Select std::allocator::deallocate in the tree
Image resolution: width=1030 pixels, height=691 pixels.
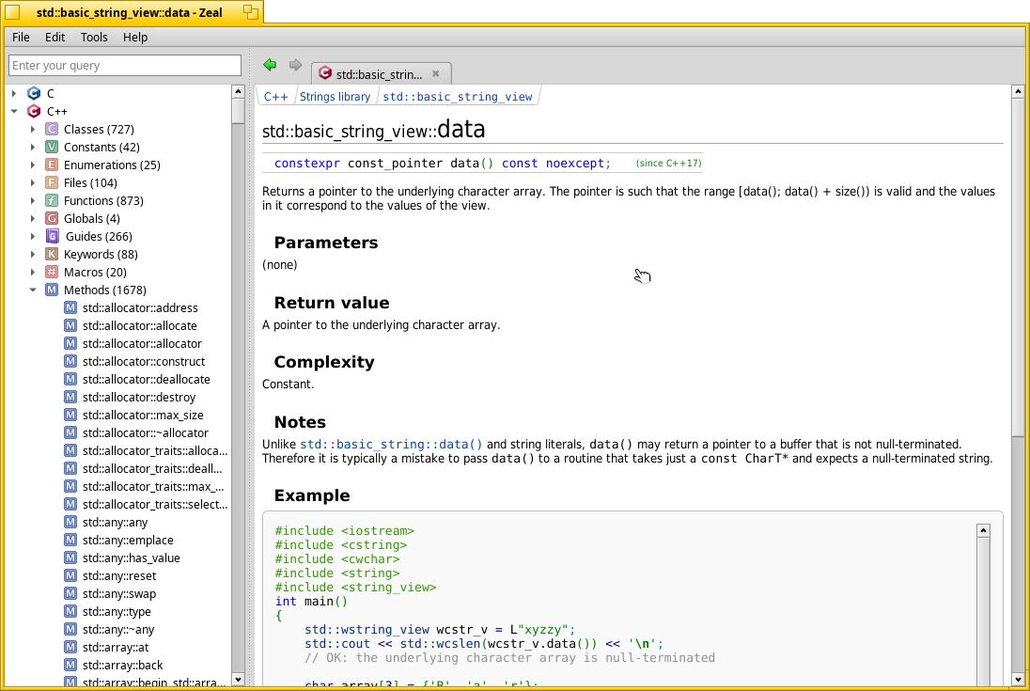[x=146, y=379]
